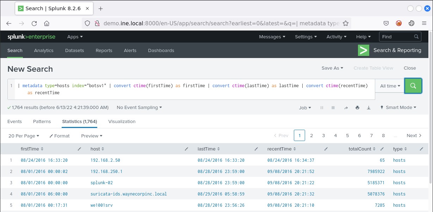
Task: Click the Find input field
Action: [397, 37]
